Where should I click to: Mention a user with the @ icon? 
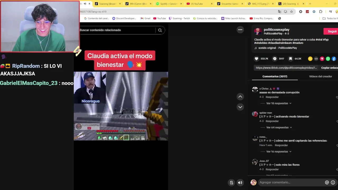pyautogui.click(x=327, y=182)
